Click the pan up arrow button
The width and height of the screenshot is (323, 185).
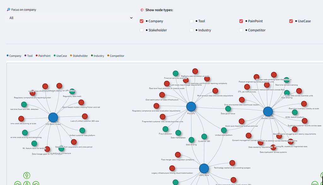click(26, 176)
